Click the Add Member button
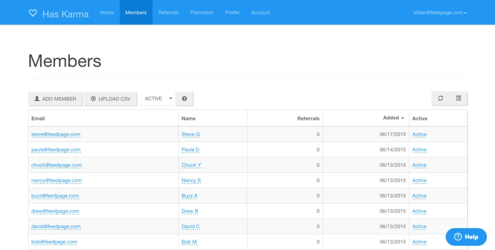This screenshot has height=250, width=495. coord(56,99)
